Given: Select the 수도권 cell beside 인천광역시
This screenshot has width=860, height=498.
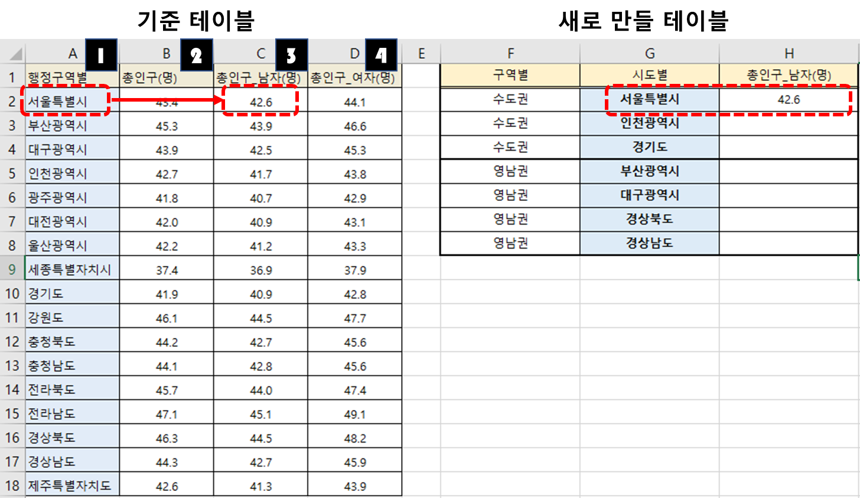Looking at the screenshot, I should (x=510, y=124).
